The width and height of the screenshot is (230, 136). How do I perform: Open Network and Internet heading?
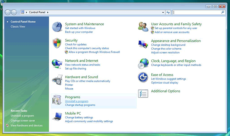[82, 61]
